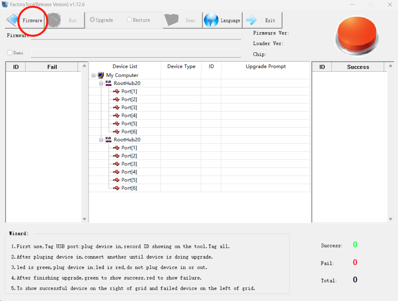Image resolution: width=398 pixels, height=301 pixels.
Task: Click Fail list scrollbar down arrow
Action: pyautogui.click(x=84, y=219)
